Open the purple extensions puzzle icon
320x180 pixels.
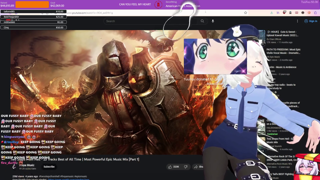click(315, 12)
